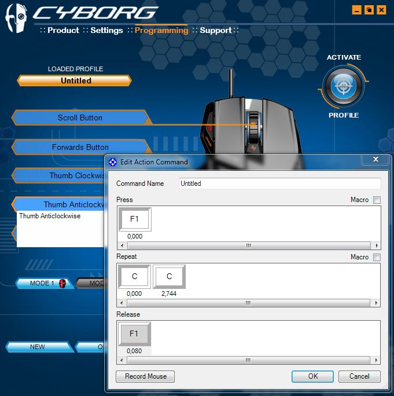Viewport: 394px width, 396px height.
Task: Select the F1 key in Release row
Action: point(134,334)
